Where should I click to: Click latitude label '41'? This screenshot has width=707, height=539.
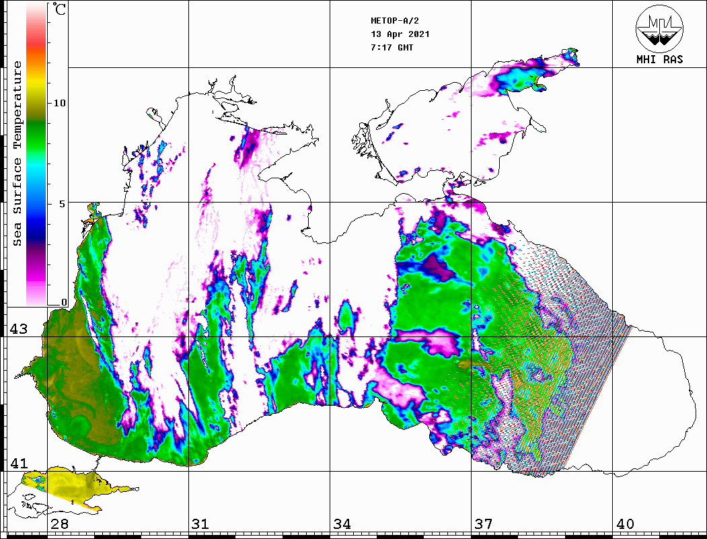click(x=19, y=464)
